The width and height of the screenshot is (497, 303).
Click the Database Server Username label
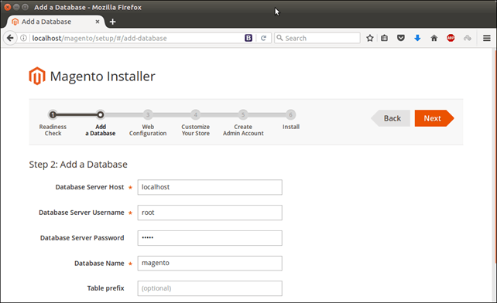pos(81,213)
